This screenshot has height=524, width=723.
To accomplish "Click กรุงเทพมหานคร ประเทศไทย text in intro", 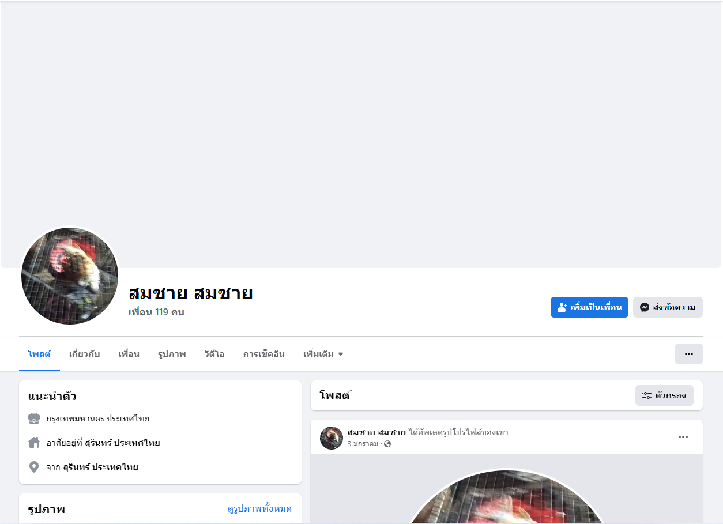I will click(x=98, y=419).
